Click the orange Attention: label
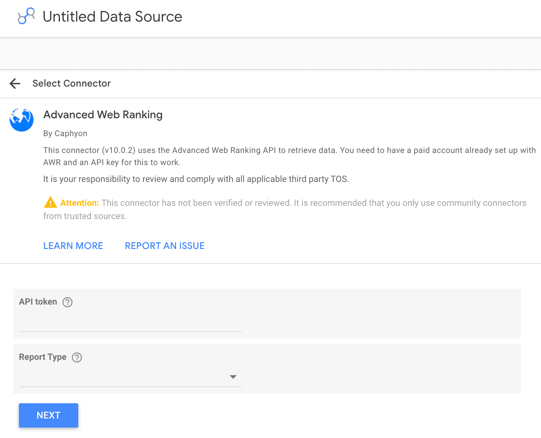This screenshot has height=438, width=541. [80, 203]
